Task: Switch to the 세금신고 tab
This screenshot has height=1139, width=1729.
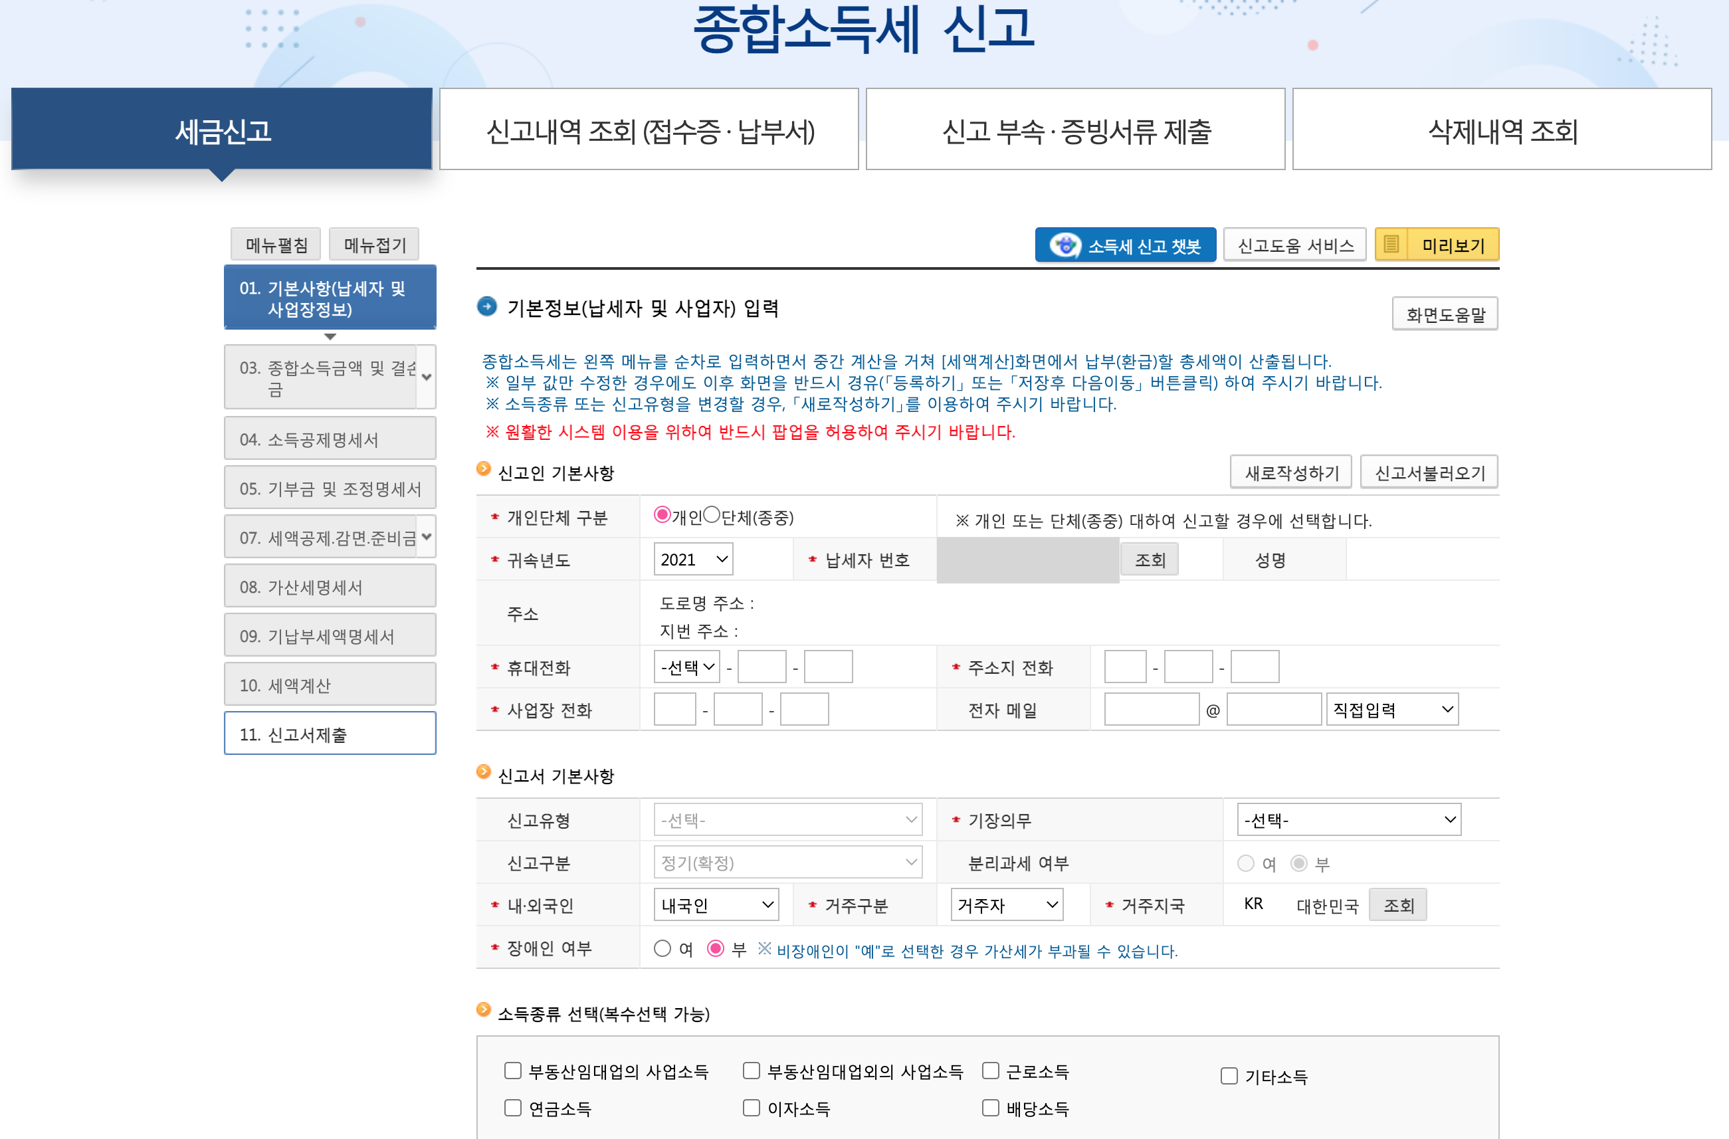Action: click(221, 130)
